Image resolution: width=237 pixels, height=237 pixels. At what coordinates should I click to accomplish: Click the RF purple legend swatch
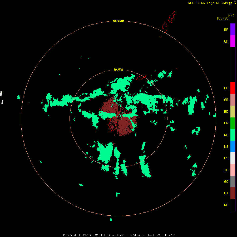(233, 29)
